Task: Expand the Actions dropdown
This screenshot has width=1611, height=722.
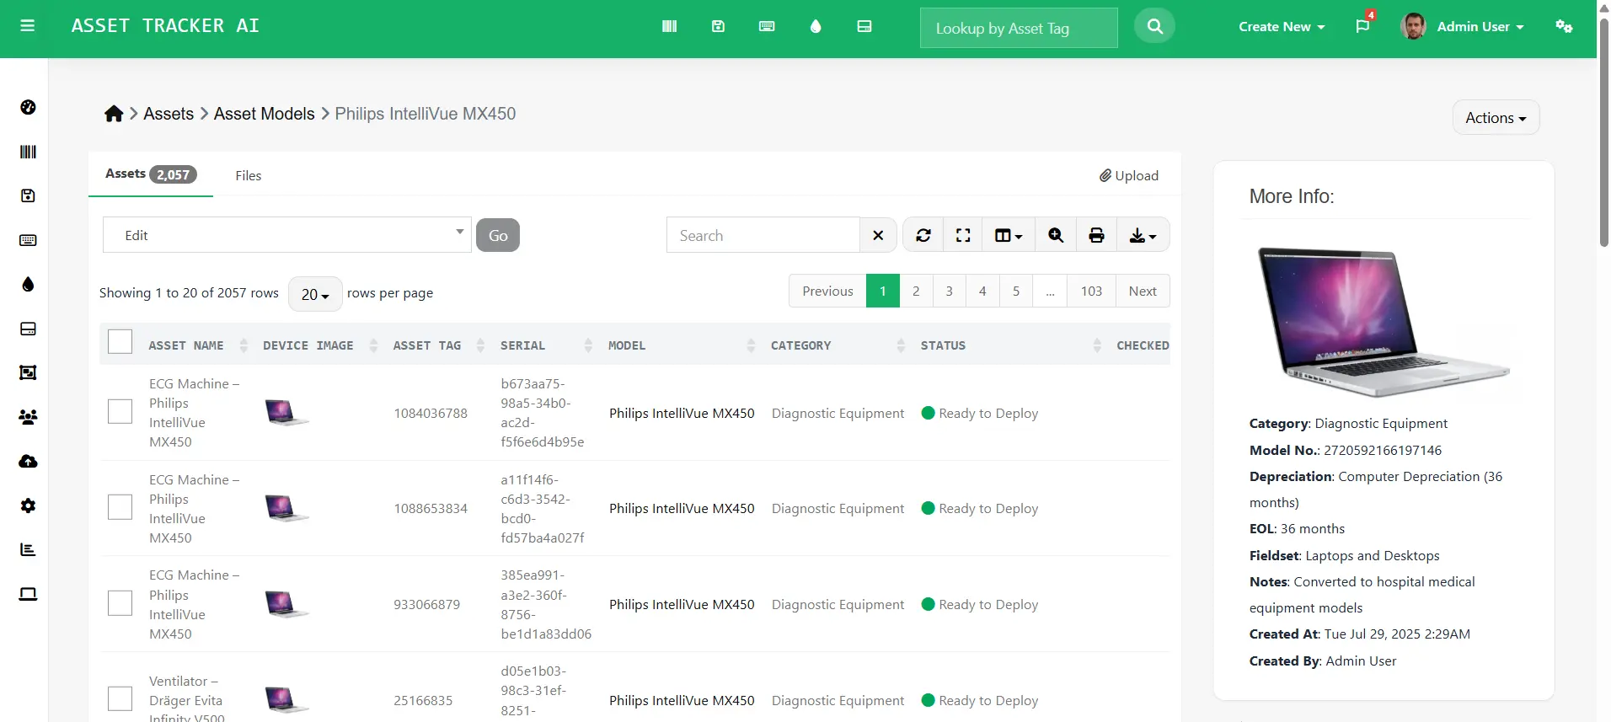Action: click(1495, 118)
